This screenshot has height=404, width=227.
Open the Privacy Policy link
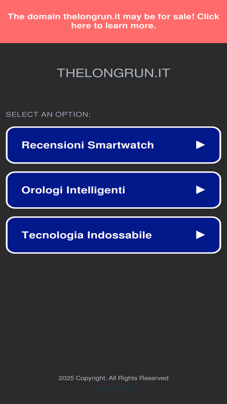[114, 388]
